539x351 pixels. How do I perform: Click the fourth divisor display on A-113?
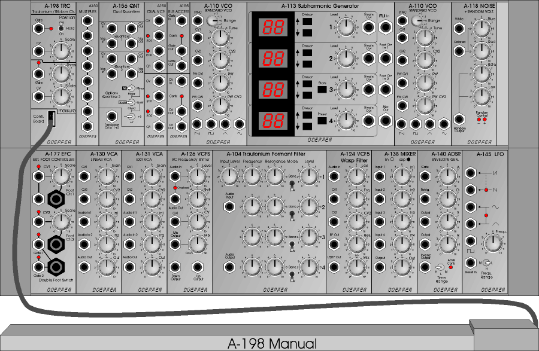coord(273,120)
